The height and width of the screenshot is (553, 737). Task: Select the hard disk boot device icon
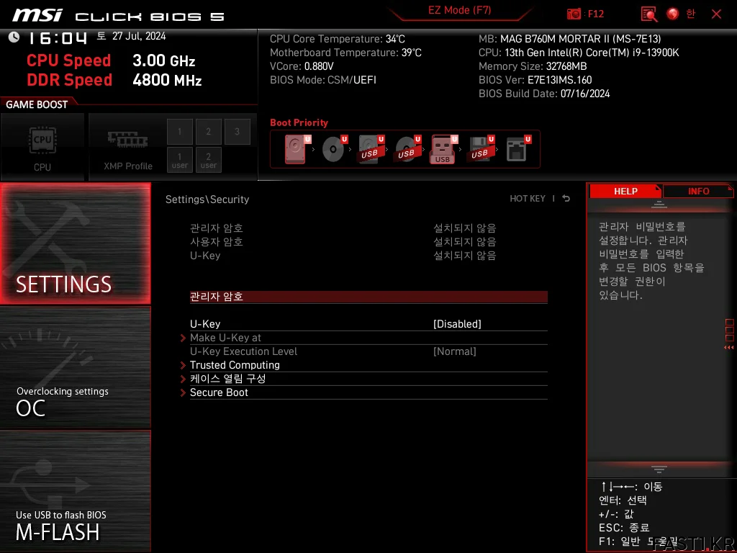tap(297, 149)
